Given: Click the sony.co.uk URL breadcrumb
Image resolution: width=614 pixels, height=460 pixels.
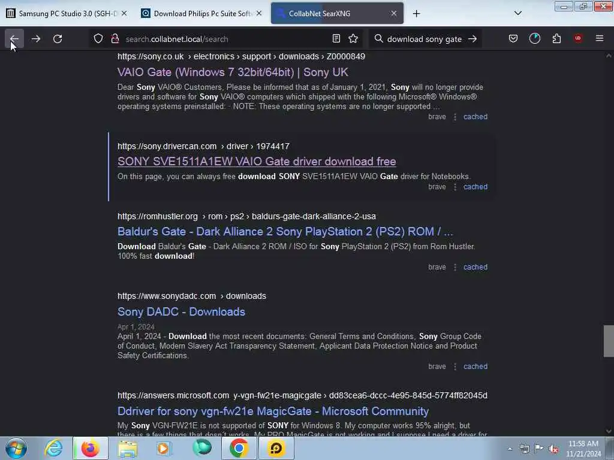Looking at the screenshot, I should pyautogui.click(x=241, y=56).
